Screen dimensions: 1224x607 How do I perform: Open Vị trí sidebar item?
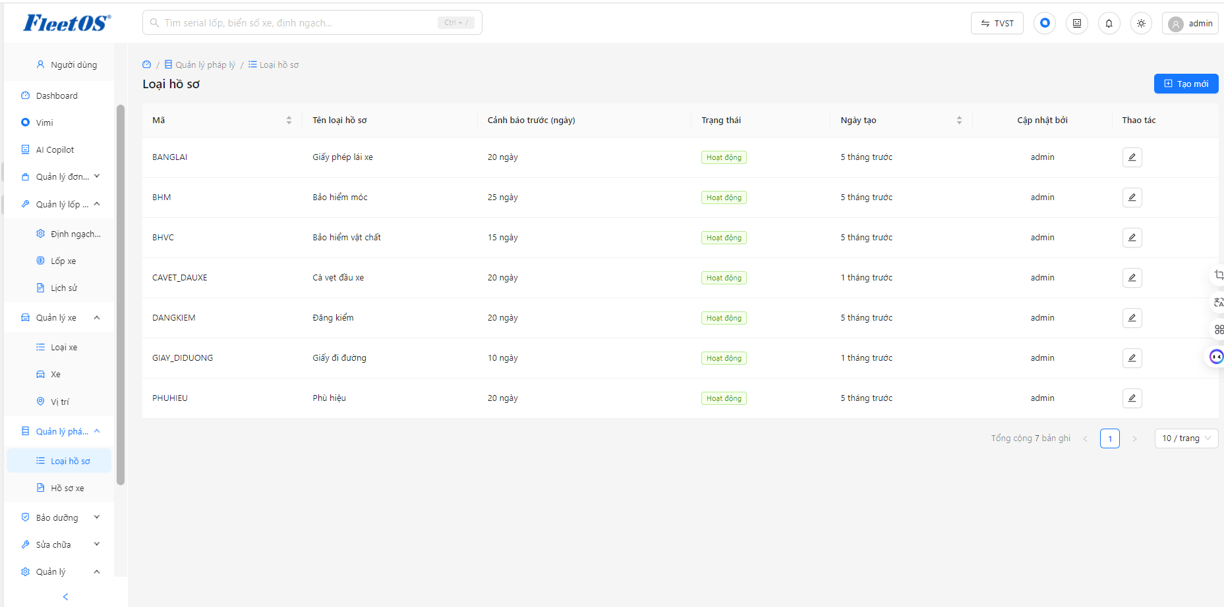pyautogui.click(x=59, y=402)
